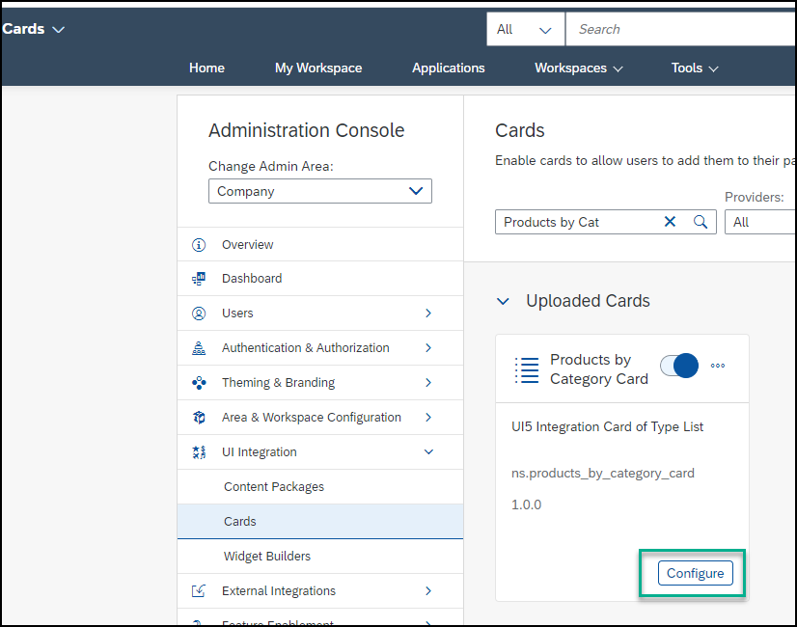Open the Overview admin page

point(320,245)
